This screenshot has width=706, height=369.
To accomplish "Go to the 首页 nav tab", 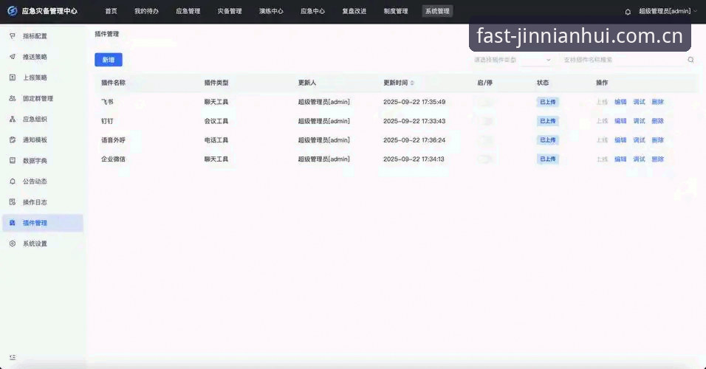I will click(112, 11).
